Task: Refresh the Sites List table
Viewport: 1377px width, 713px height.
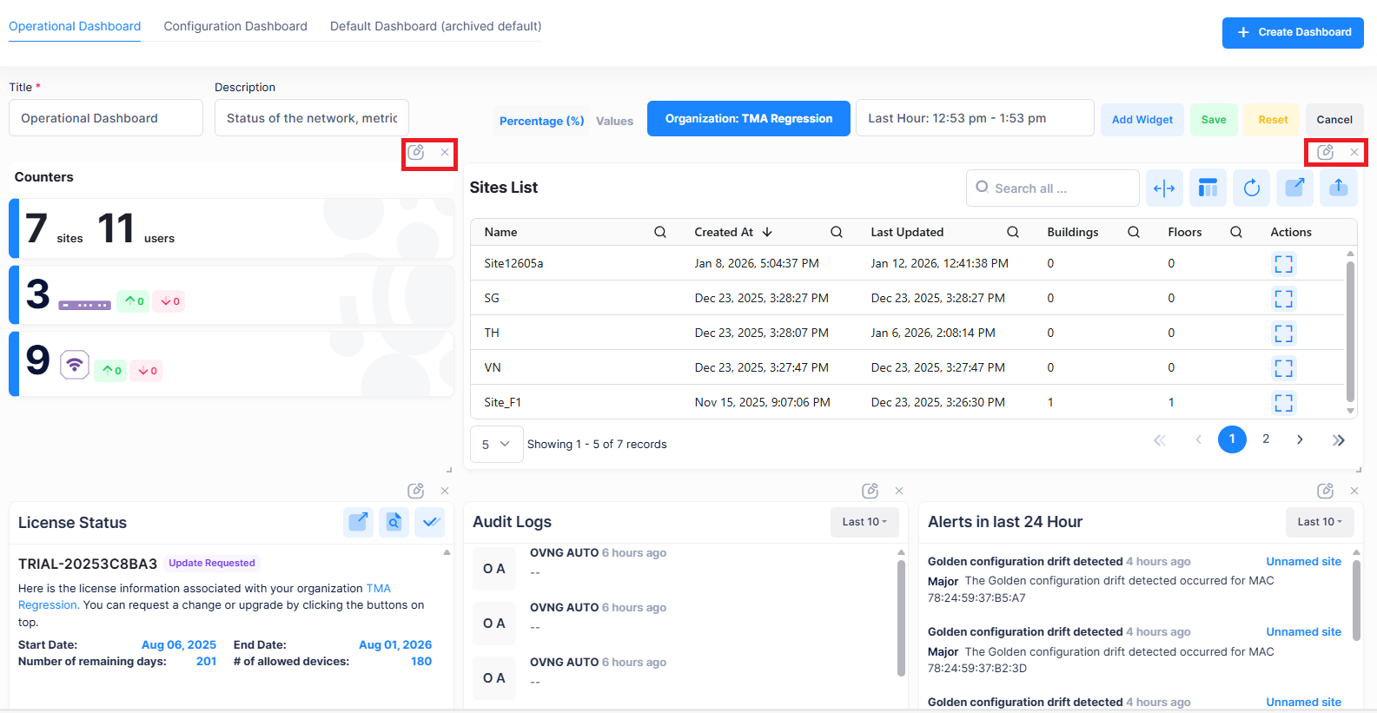Action: coord(1251,188)
